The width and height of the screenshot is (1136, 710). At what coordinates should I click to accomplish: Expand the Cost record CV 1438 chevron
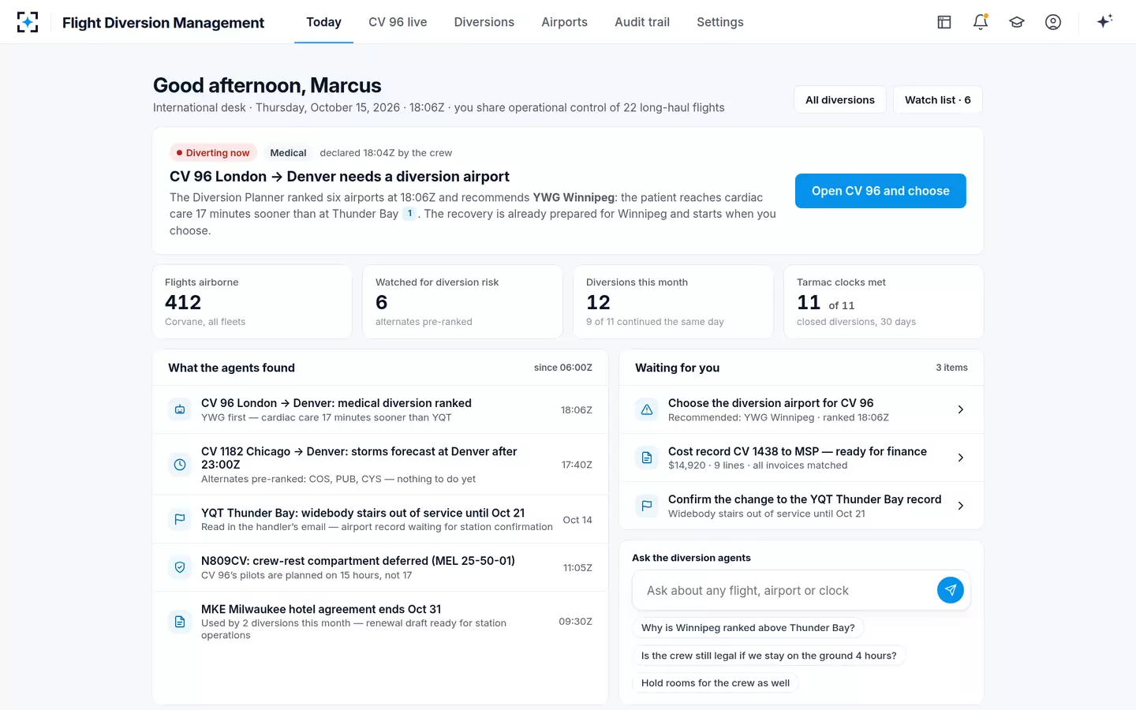(960, 458)
